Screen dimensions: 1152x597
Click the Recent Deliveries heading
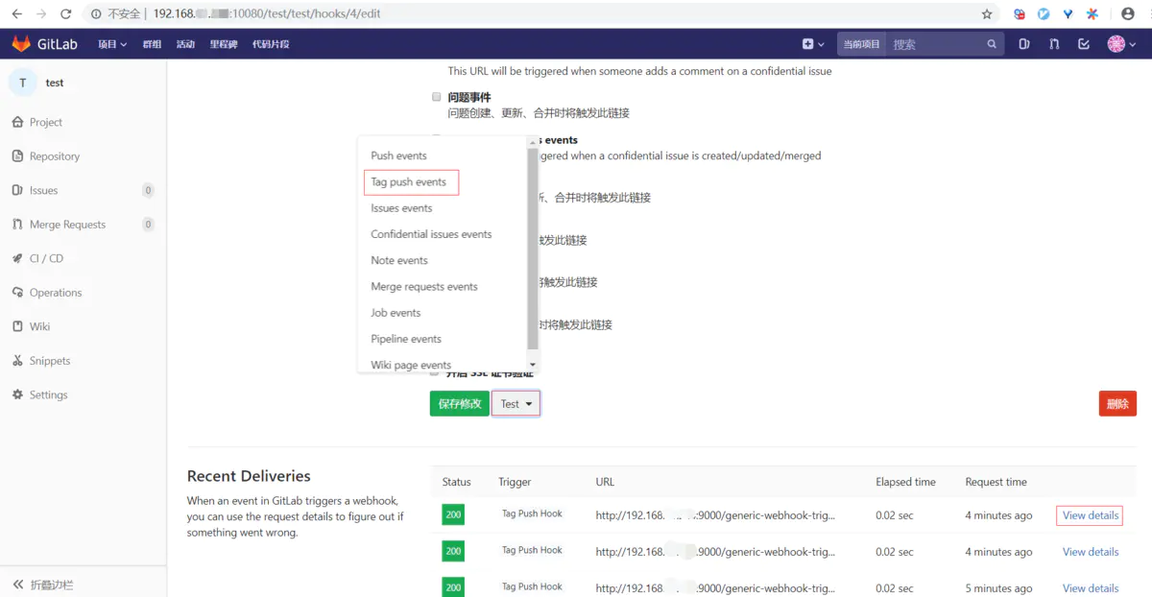pos(249,476)
